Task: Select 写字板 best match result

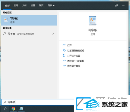Action: point(29,20)
